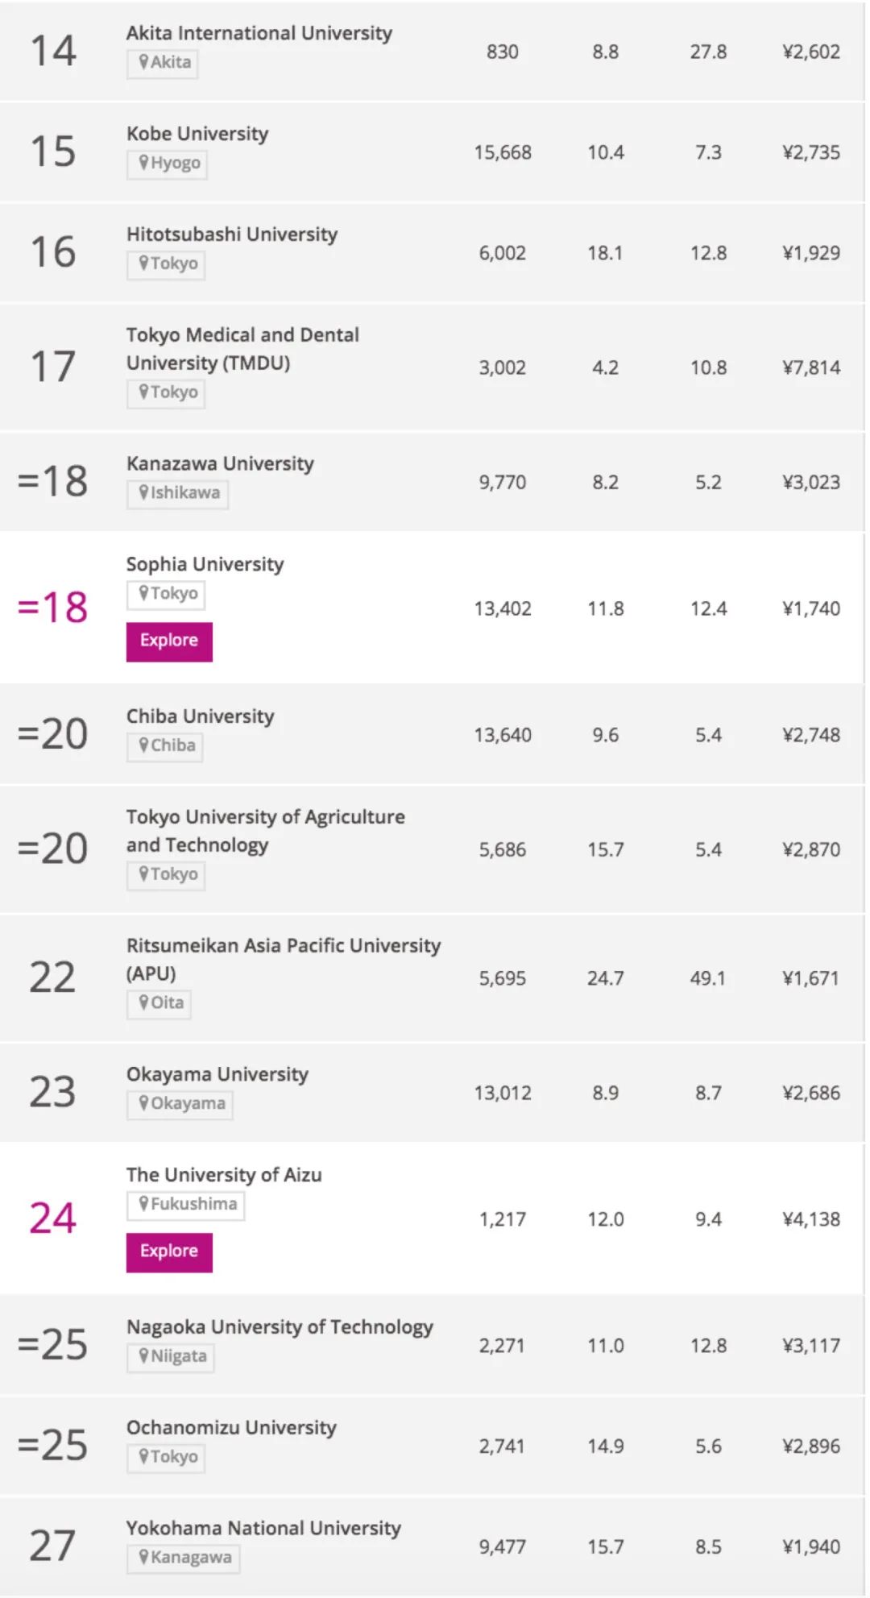The image size is (870, 1598).
Task: Click rank number 22 in the list
Action: coord(52,977)
